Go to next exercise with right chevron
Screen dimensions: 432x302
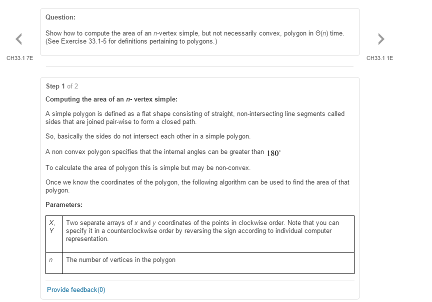(x=381, y=39)
